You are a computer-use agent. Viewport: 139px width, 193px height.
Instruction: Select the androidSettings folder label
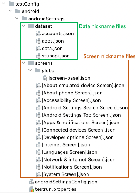click(x=47, y=19)
